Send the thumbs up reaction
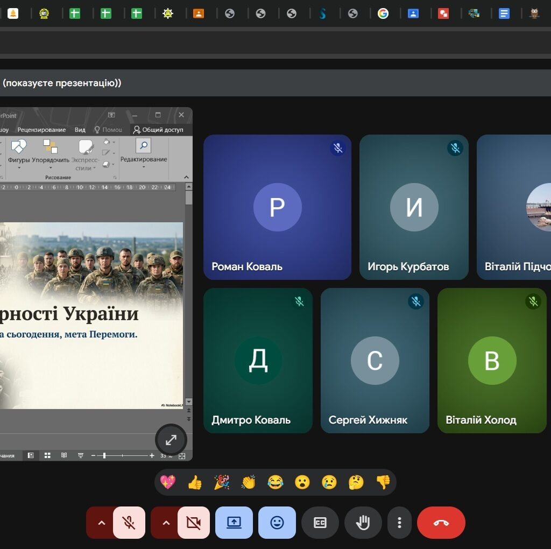The height and width of the screenshot is (549, 551). (195, 482)
